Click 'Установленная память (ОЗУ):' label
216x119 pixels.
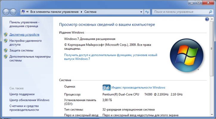click(x=80, y=102)
